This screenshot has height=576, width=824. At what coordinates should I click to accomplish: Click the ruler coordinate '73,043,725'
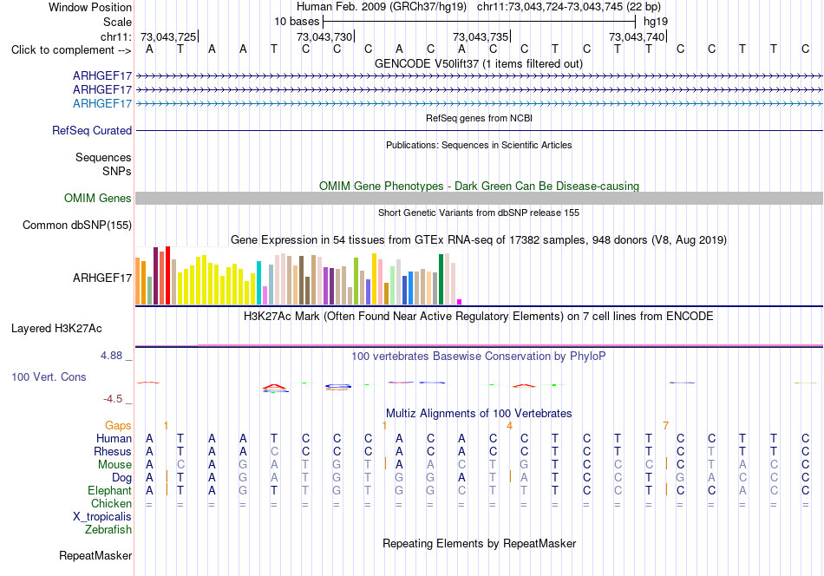tap(168, 36)
